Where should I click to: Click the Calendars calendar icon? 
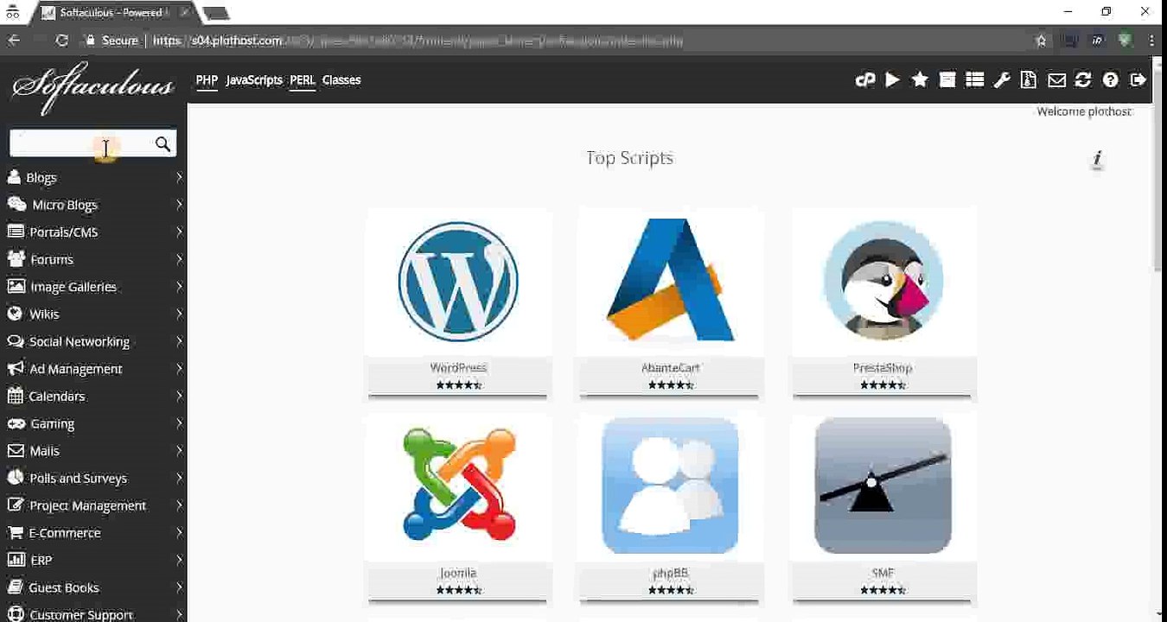15,396
